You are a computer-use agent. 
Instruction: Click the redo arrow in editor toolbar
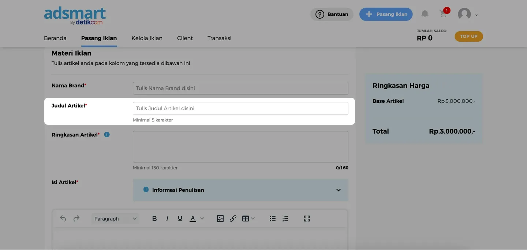point(76,219)
